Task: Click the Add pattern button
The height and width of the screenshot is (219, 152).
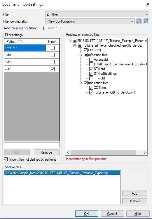Action: pyautogui.click(x=17, y=152)
